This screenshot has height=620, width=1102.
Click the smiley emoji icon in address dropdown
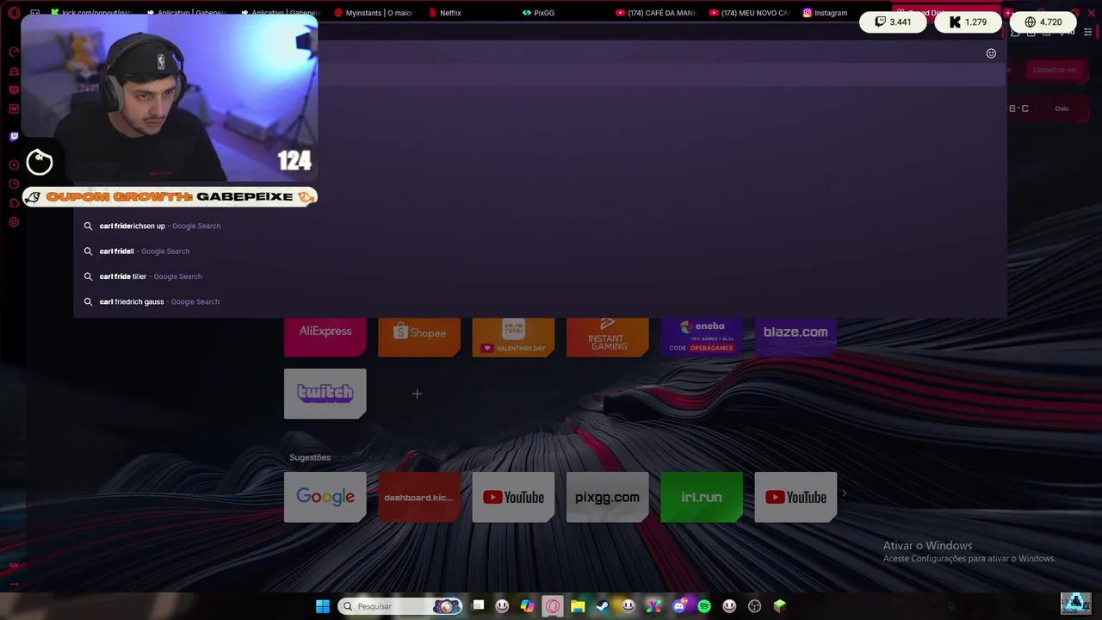991,53
